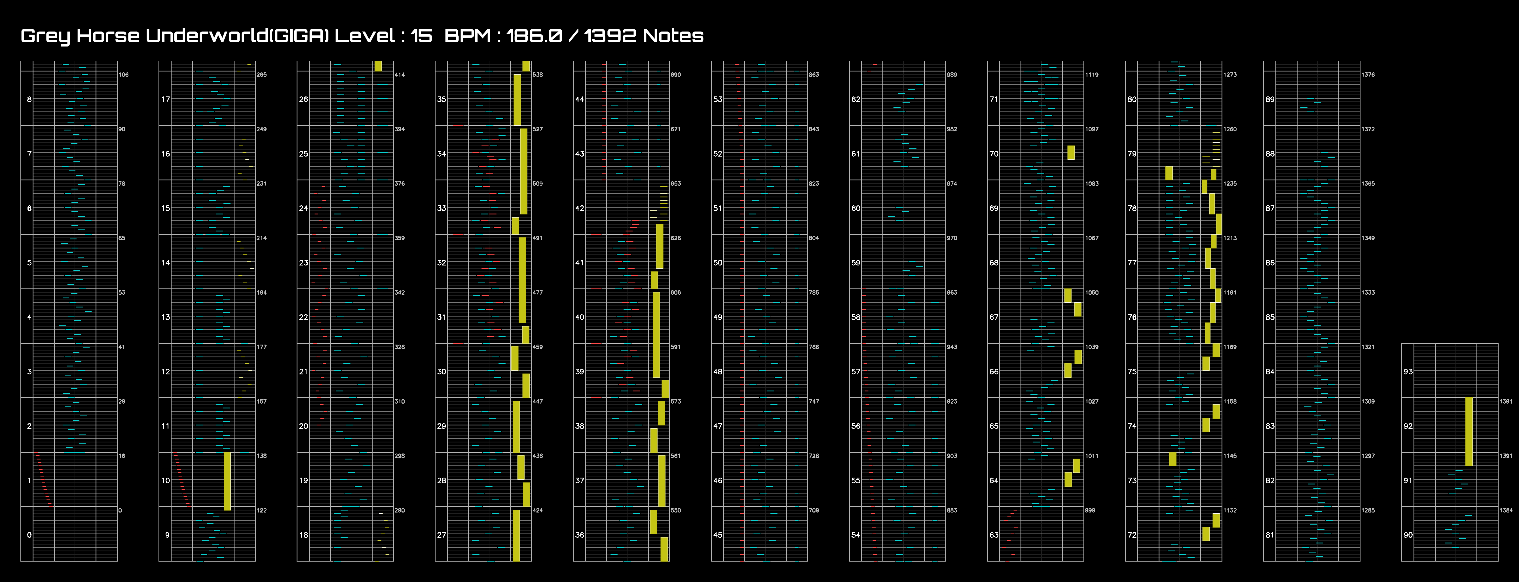The height and width of the screenshot is (582, 1519).
Task: Select measure number 93 label
Action: point(1408,372)
